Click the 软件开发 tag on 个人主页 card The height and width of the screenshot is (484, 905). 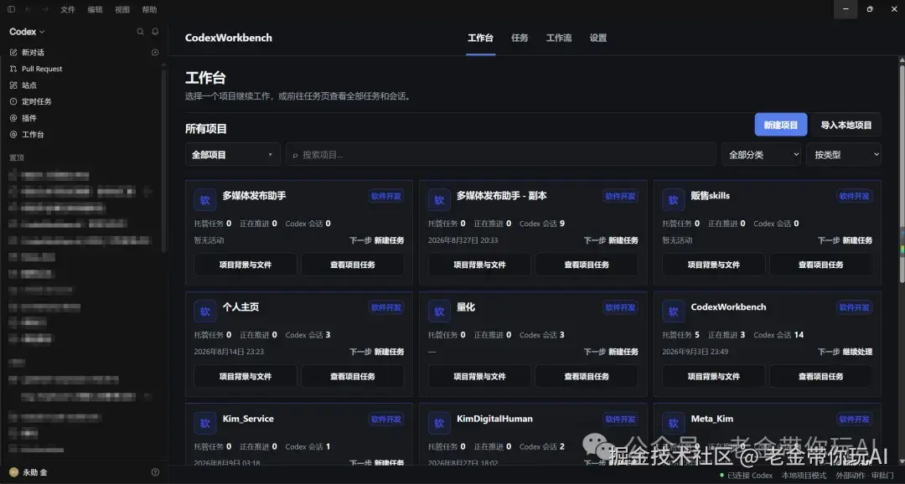(386, 307)
